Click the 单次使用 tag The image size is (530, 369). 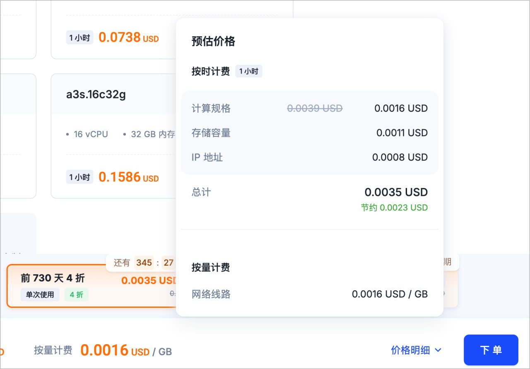(x=40, y=295)
